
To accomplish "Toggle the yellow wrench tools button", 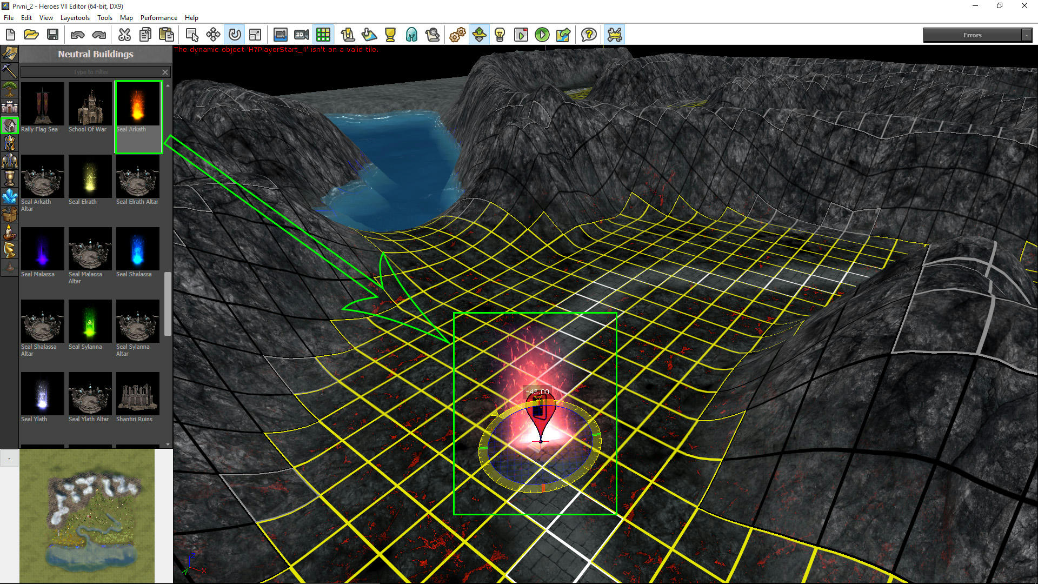I will pos(615,35).
